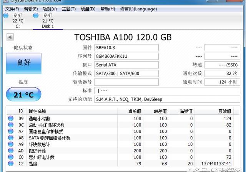Open the 文件(F) menu
The height and width of the screenshot is (172, 246).
(x=12, y=8)
